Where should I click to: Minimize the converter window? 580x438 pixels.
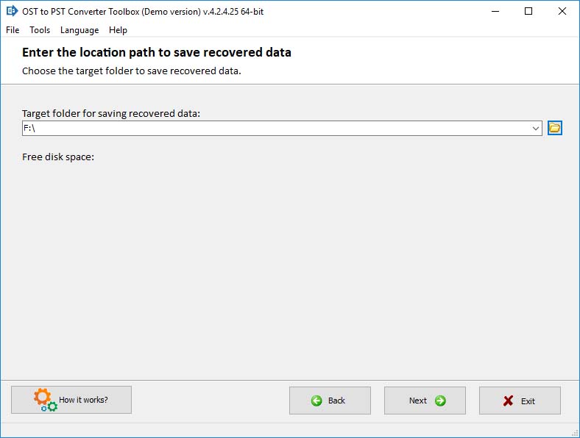(495, 11)
